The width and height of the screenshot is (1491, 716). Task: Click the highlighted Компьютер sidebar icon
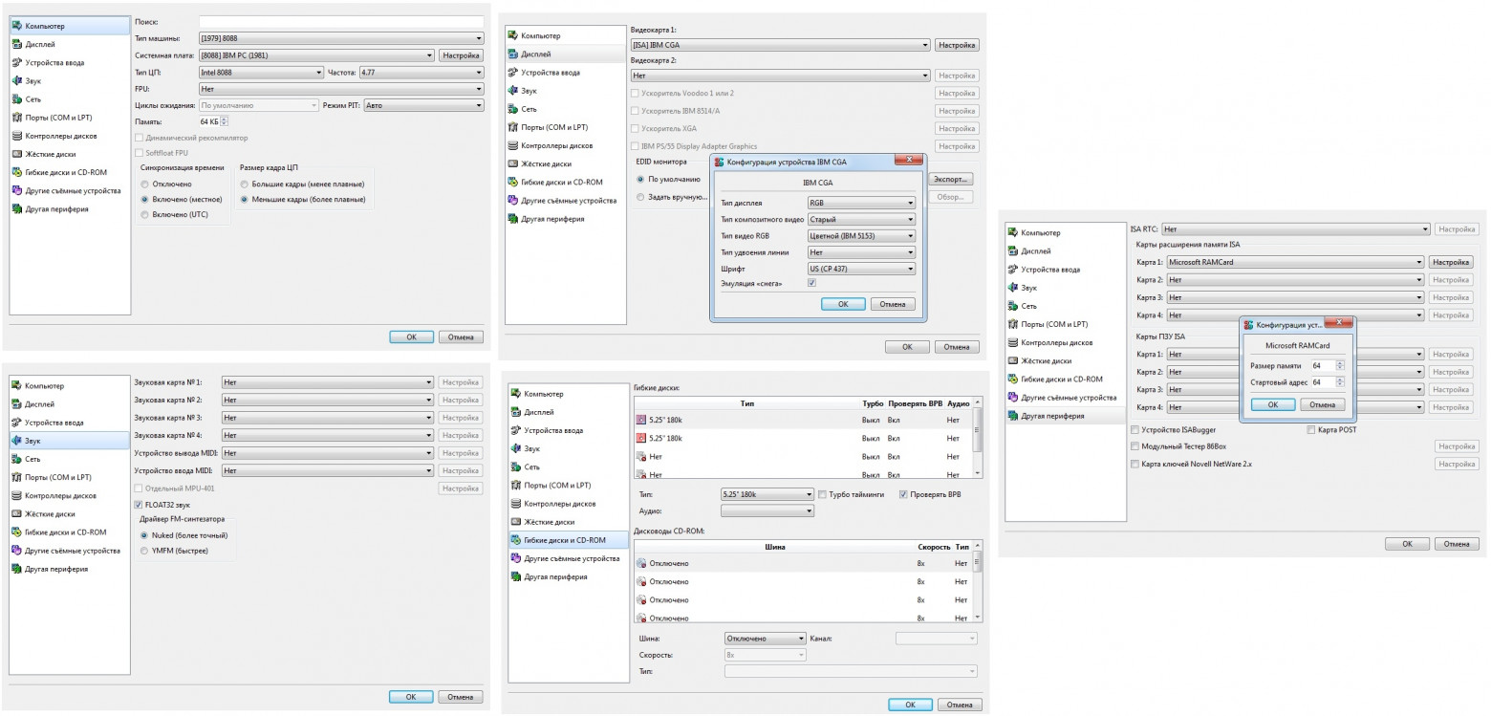(17, 26)
